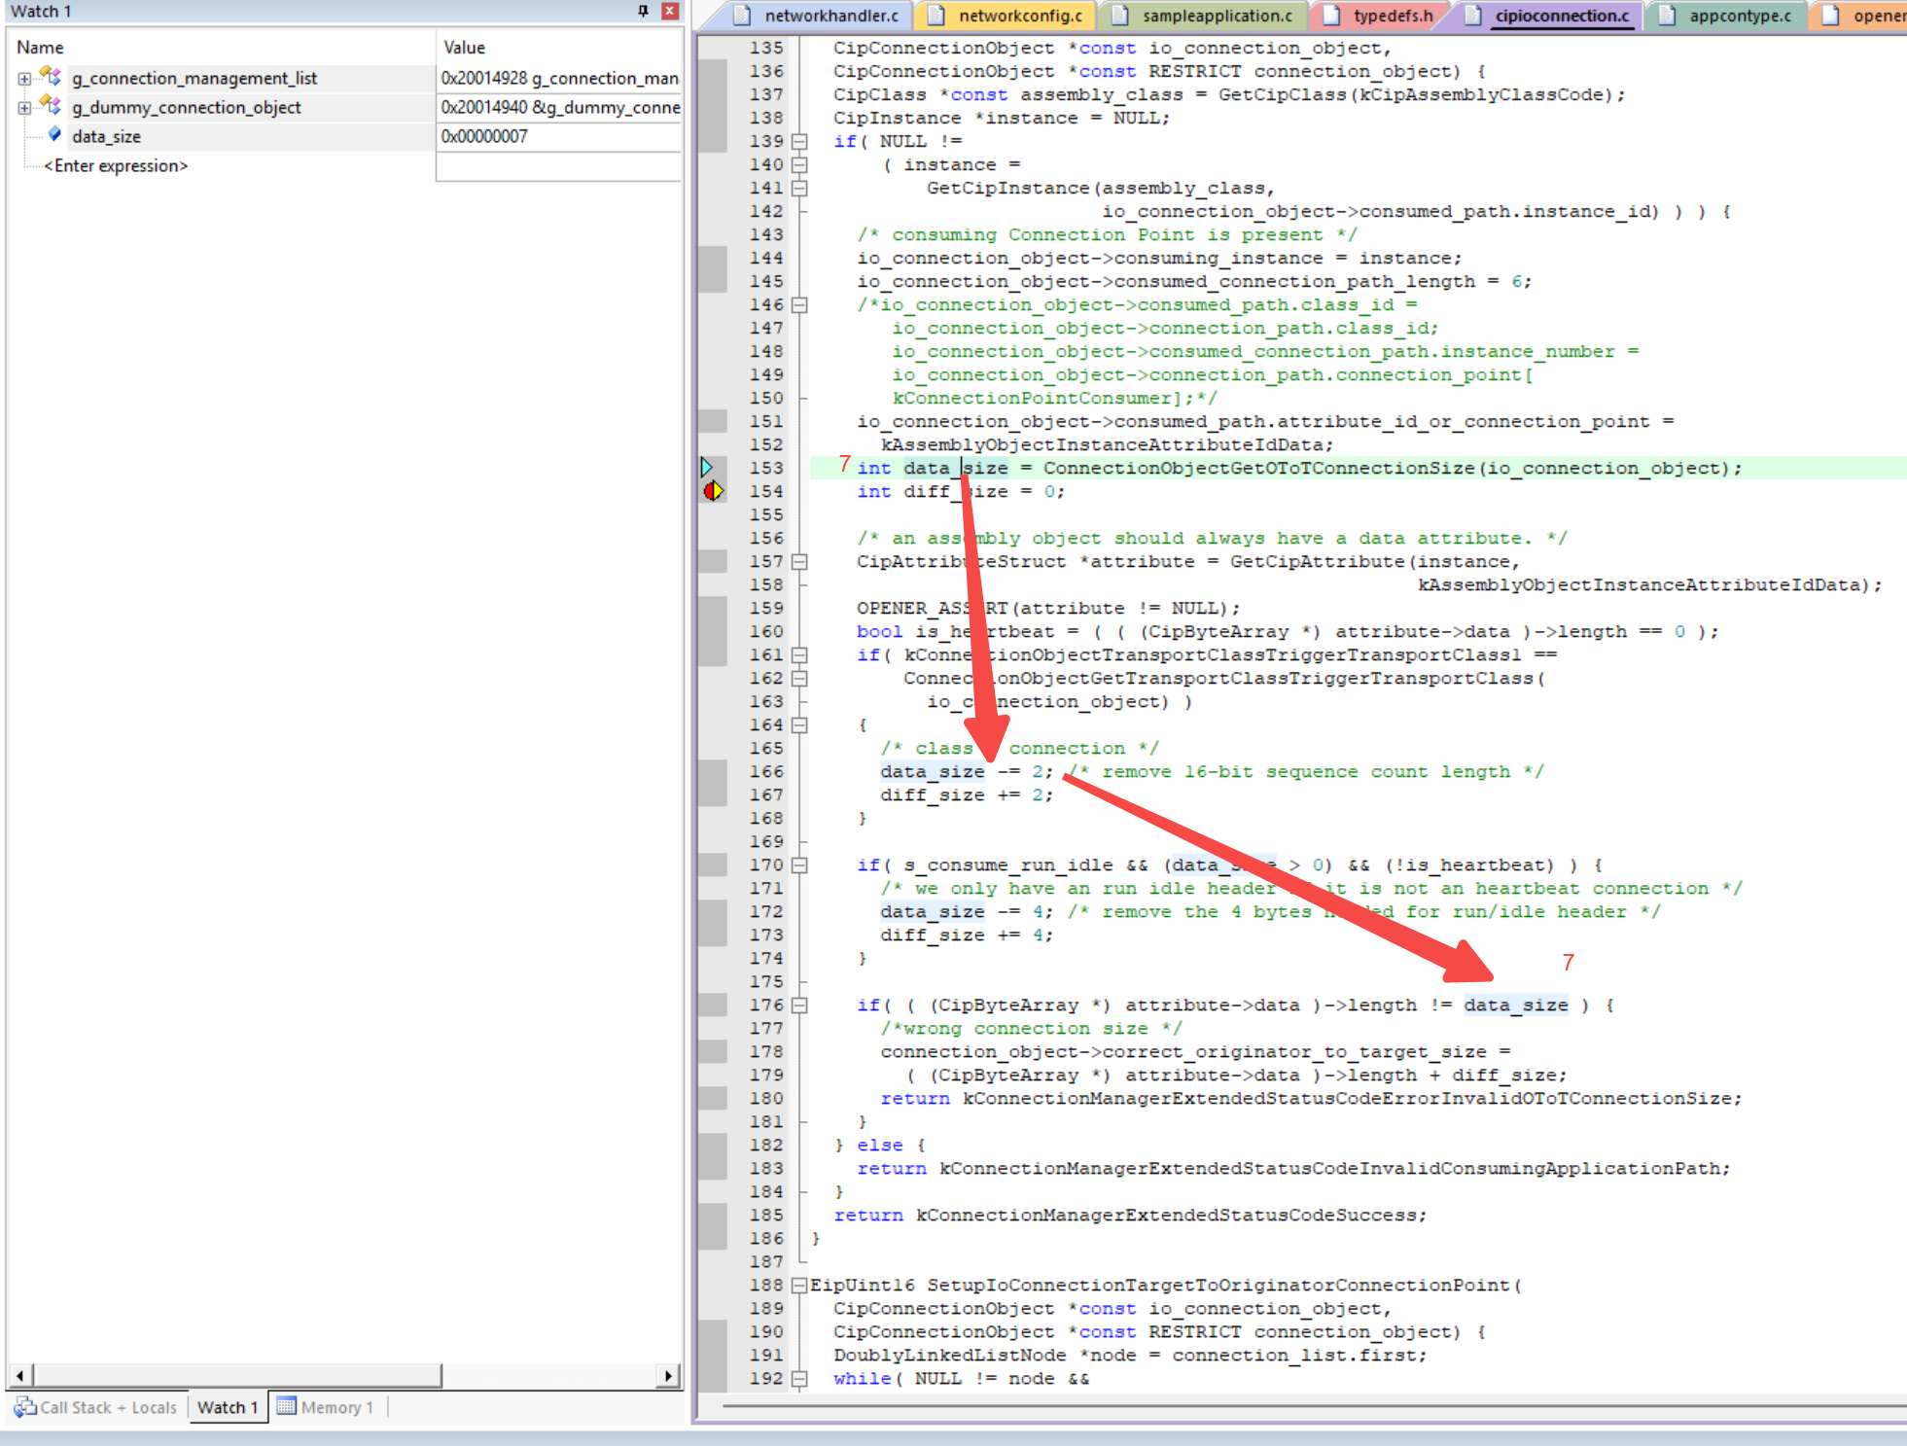Click the watch panel horizontal scrollbar right arrow
1907x1446 pixels.
(667, 1375)
